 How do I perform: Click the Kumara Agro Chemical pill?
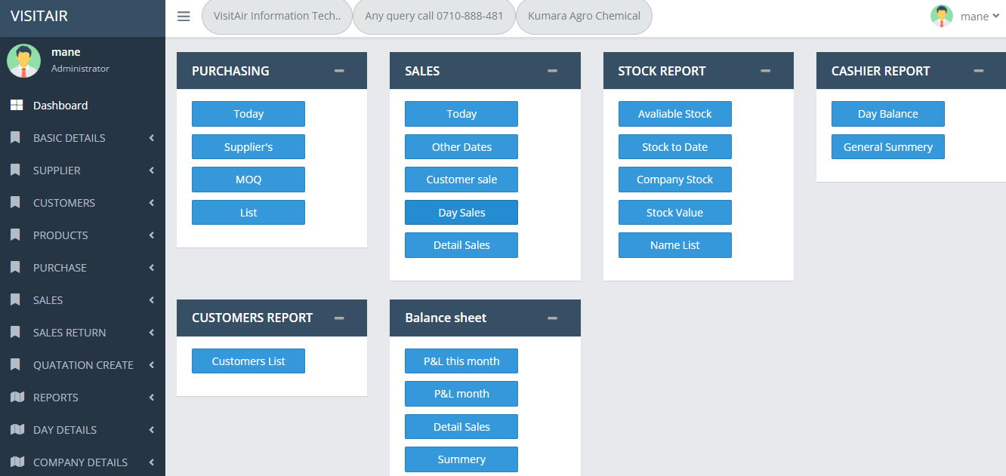pyautogui.click(x=584, y=16)
